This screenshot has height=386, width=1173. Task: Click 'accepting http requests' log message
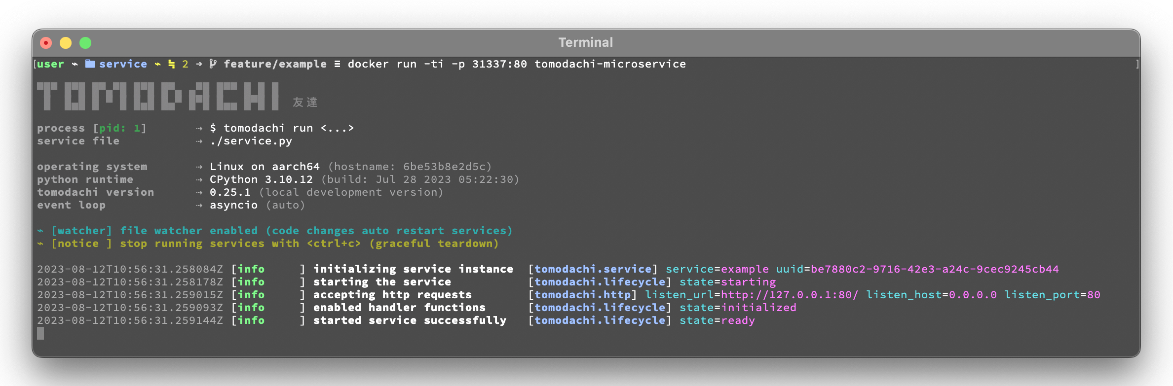tap(392, 295)
